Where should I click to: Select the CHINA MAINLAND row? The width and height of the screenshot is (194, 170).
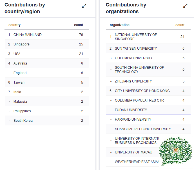[47, 35]
